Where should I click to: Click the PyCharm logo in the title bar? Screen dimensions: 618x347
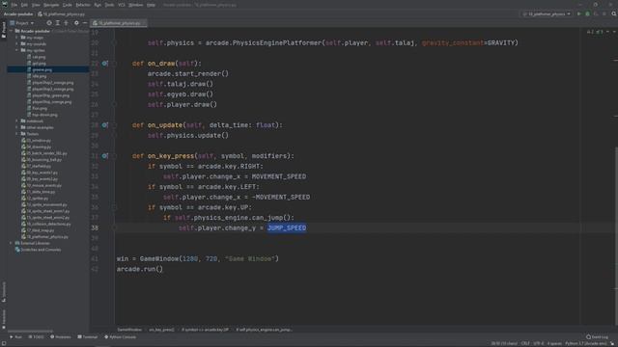(5, 4)
